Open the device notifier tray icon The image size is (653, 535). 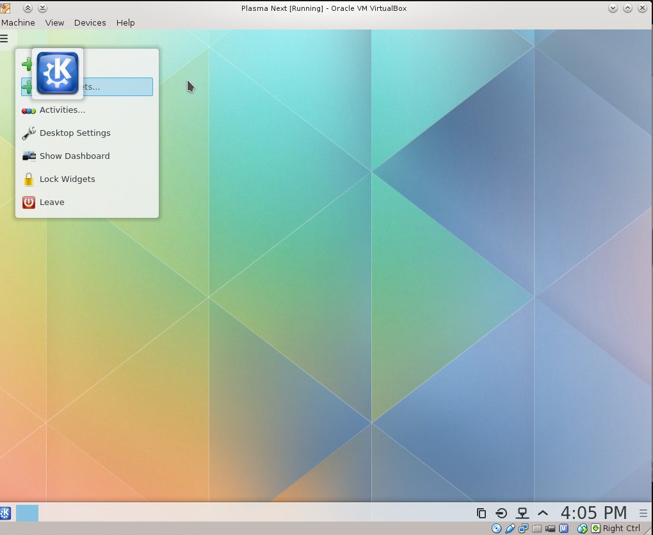pos(501,513)
